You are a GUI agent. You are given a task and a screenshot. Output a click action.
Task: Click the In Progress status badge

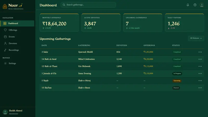coord(177,74)
